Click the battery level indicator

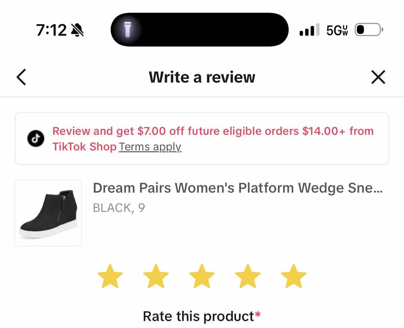click(x=367, y=30)
